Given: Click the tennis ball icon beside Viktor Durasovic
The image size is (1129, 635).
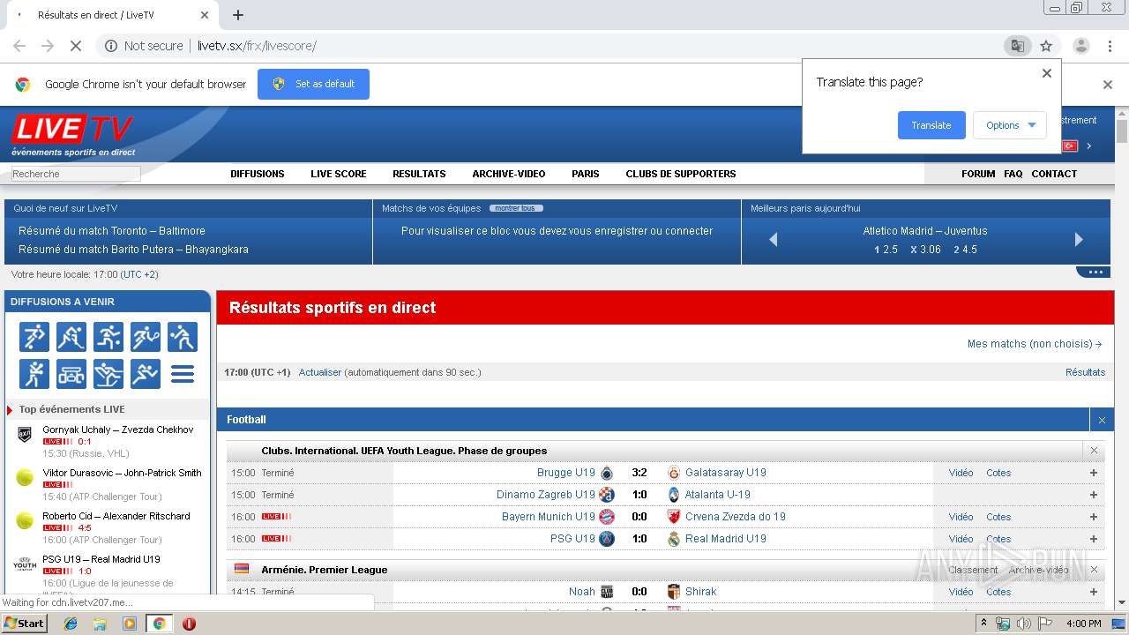Looking at the screenshot, I should click(x=25, y=477).
